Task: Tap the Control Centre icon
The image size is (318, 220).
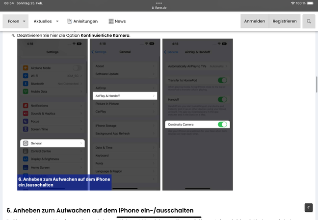Action: tap(26, 151)
